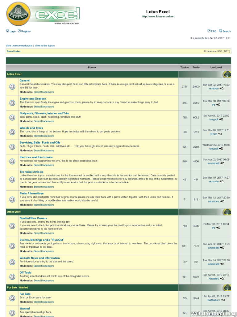Open latest post icon in Engine and Gearbox row
Screen dimensions: 237x317
coord(218,105)
